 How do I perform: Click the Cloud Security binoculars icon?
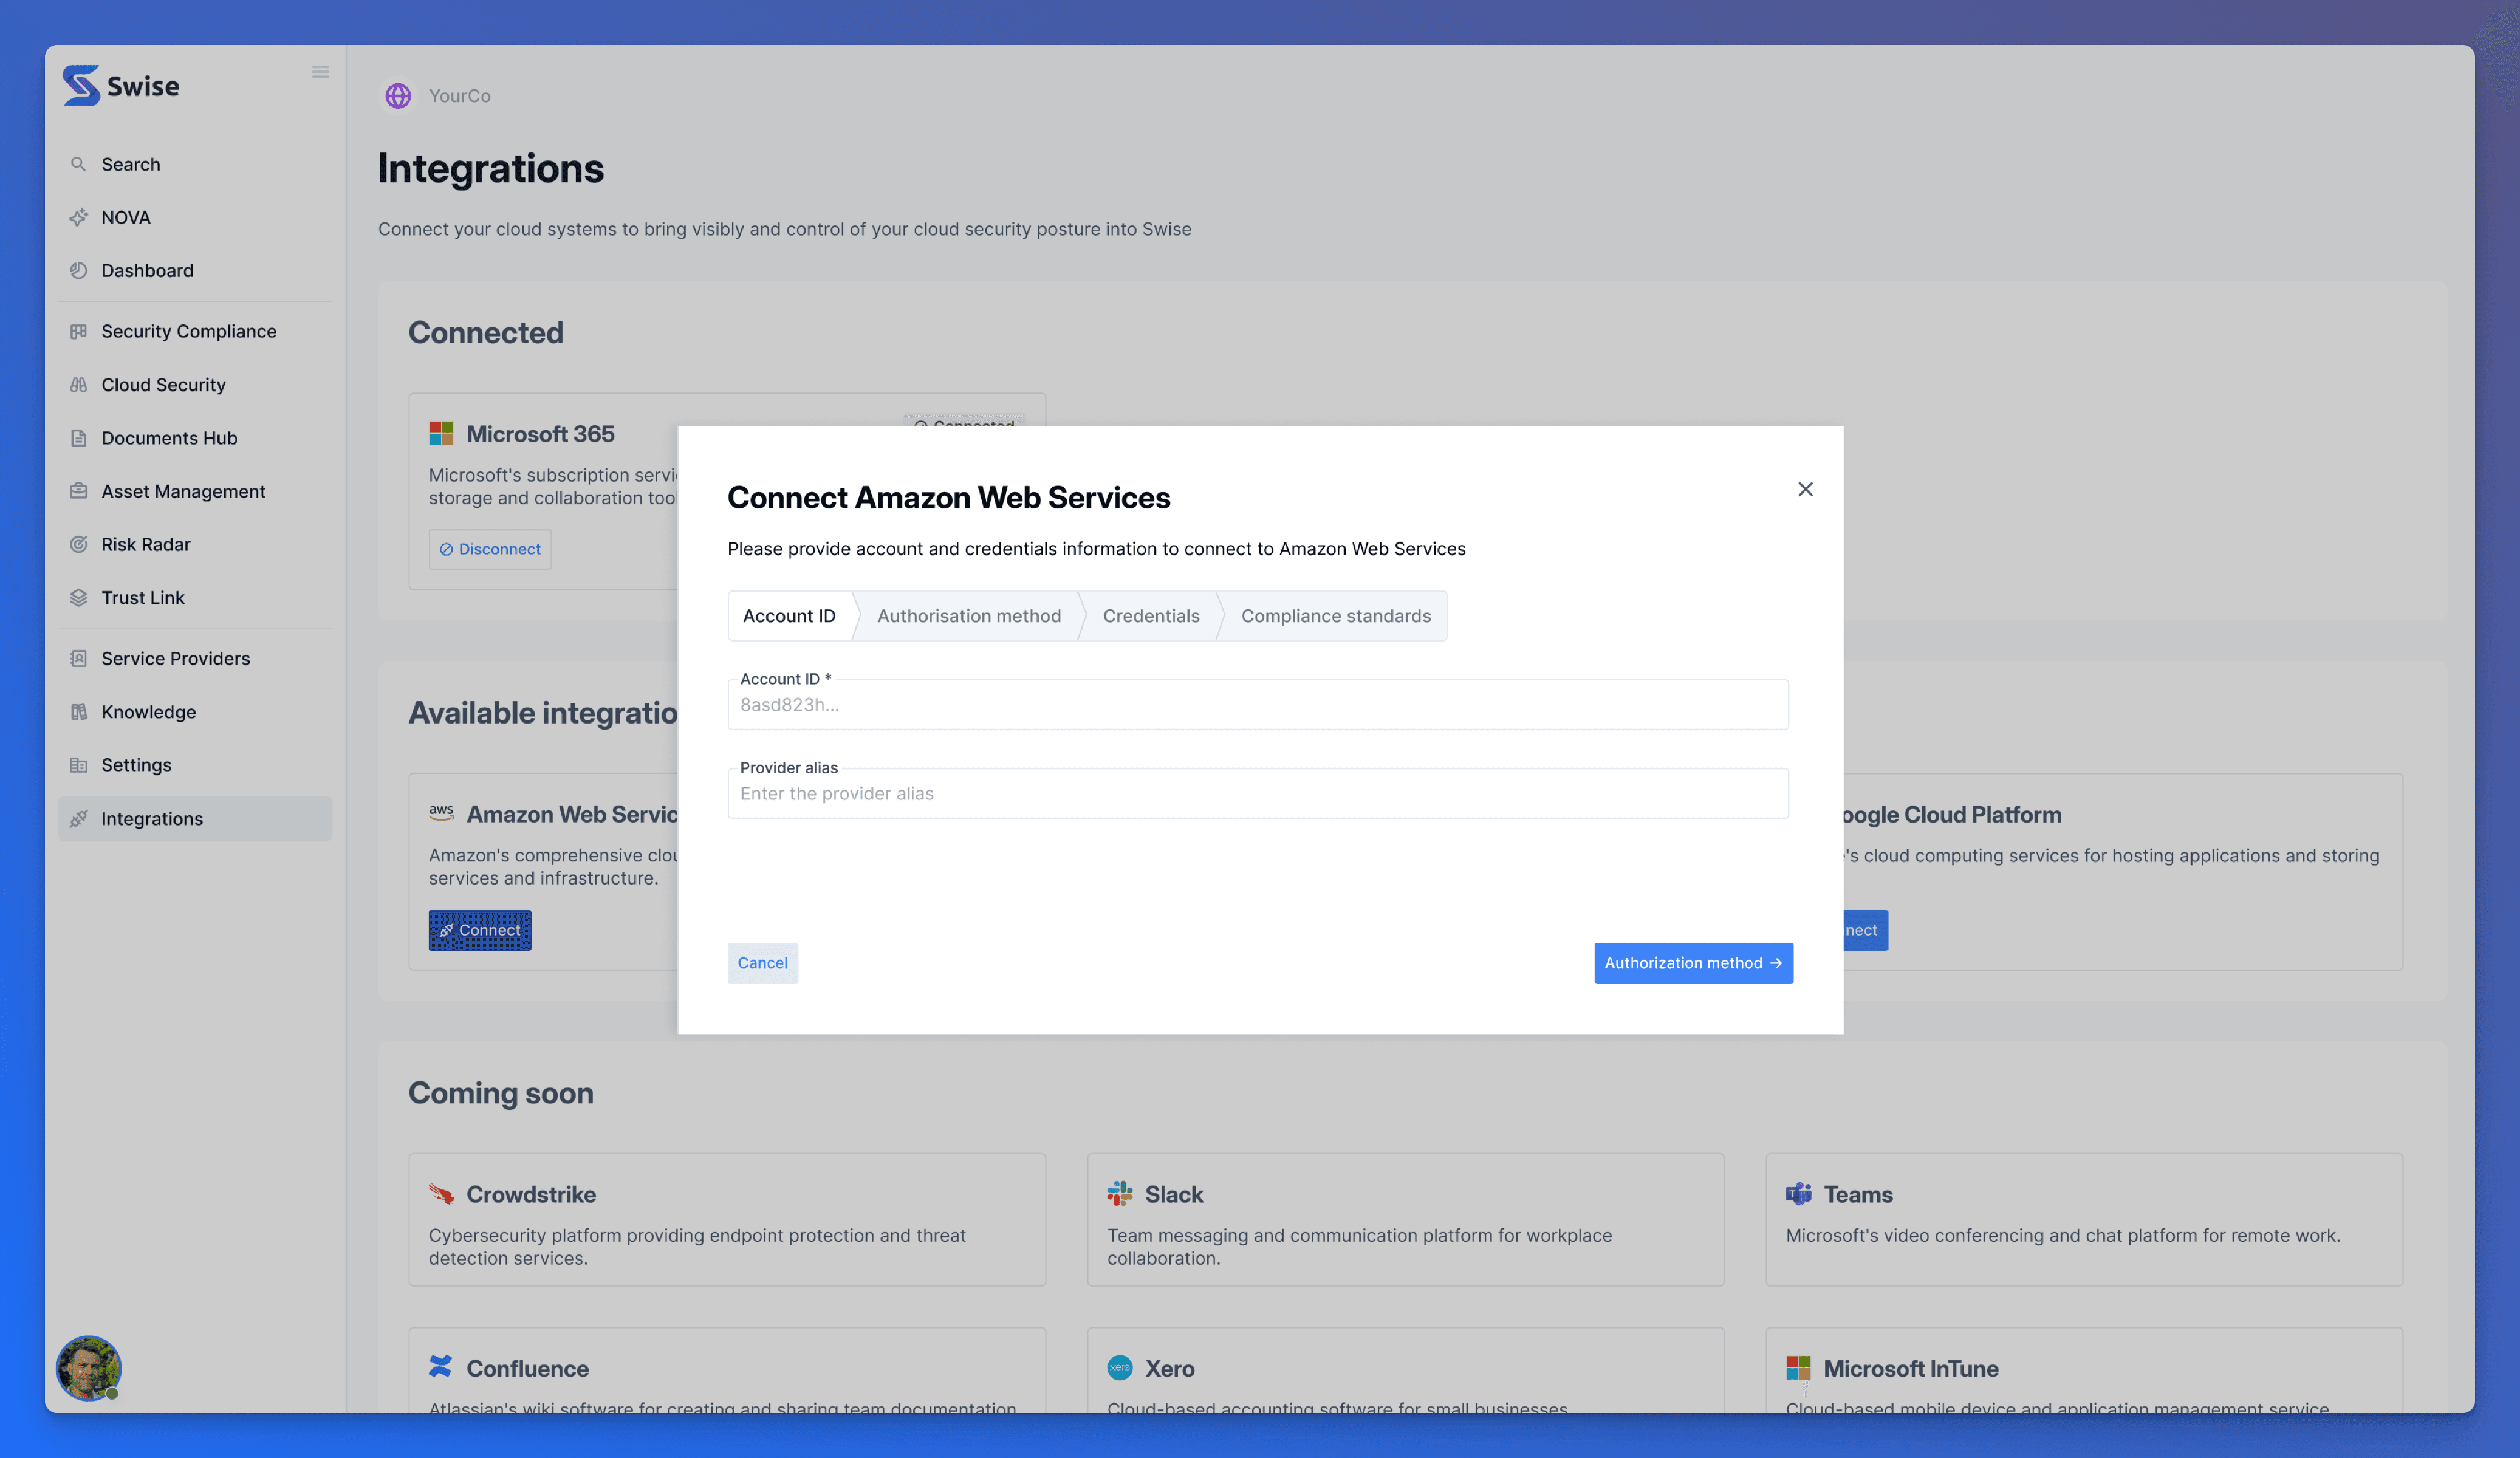(x=78, y=385)
